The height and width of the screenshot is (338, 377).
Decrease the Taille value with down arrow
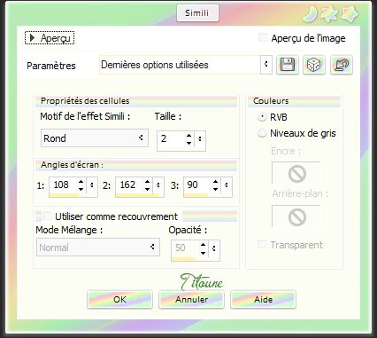point(189,143)
